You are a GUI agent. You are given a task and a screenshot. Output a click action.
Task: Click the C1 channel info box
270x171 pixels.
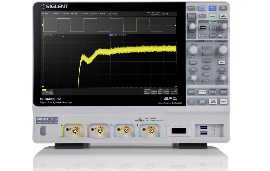tap(48, 92)
